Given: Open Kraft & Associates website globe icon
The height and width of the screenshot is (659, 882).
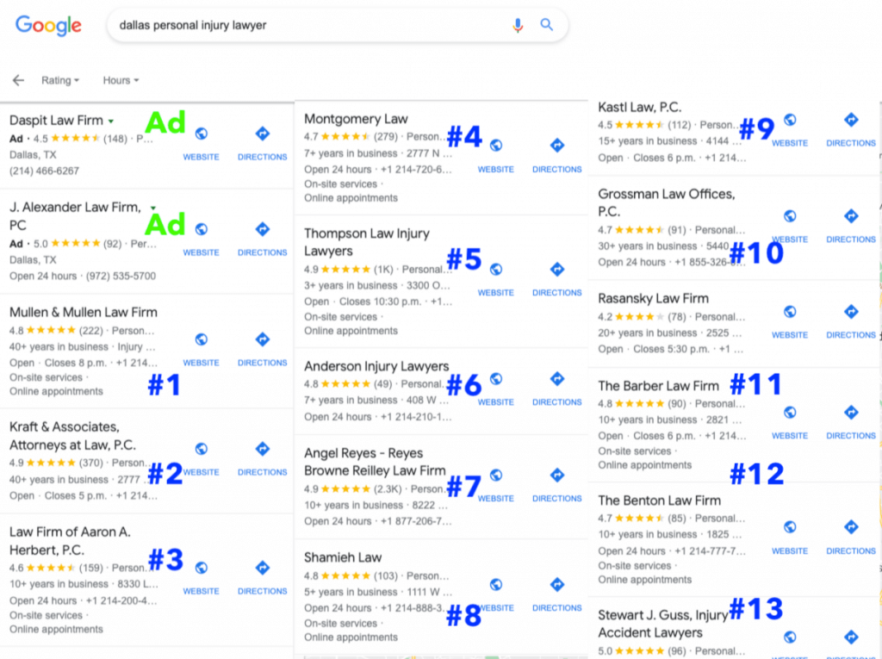Looking at the screenshot, I should (x=201, y=449).
